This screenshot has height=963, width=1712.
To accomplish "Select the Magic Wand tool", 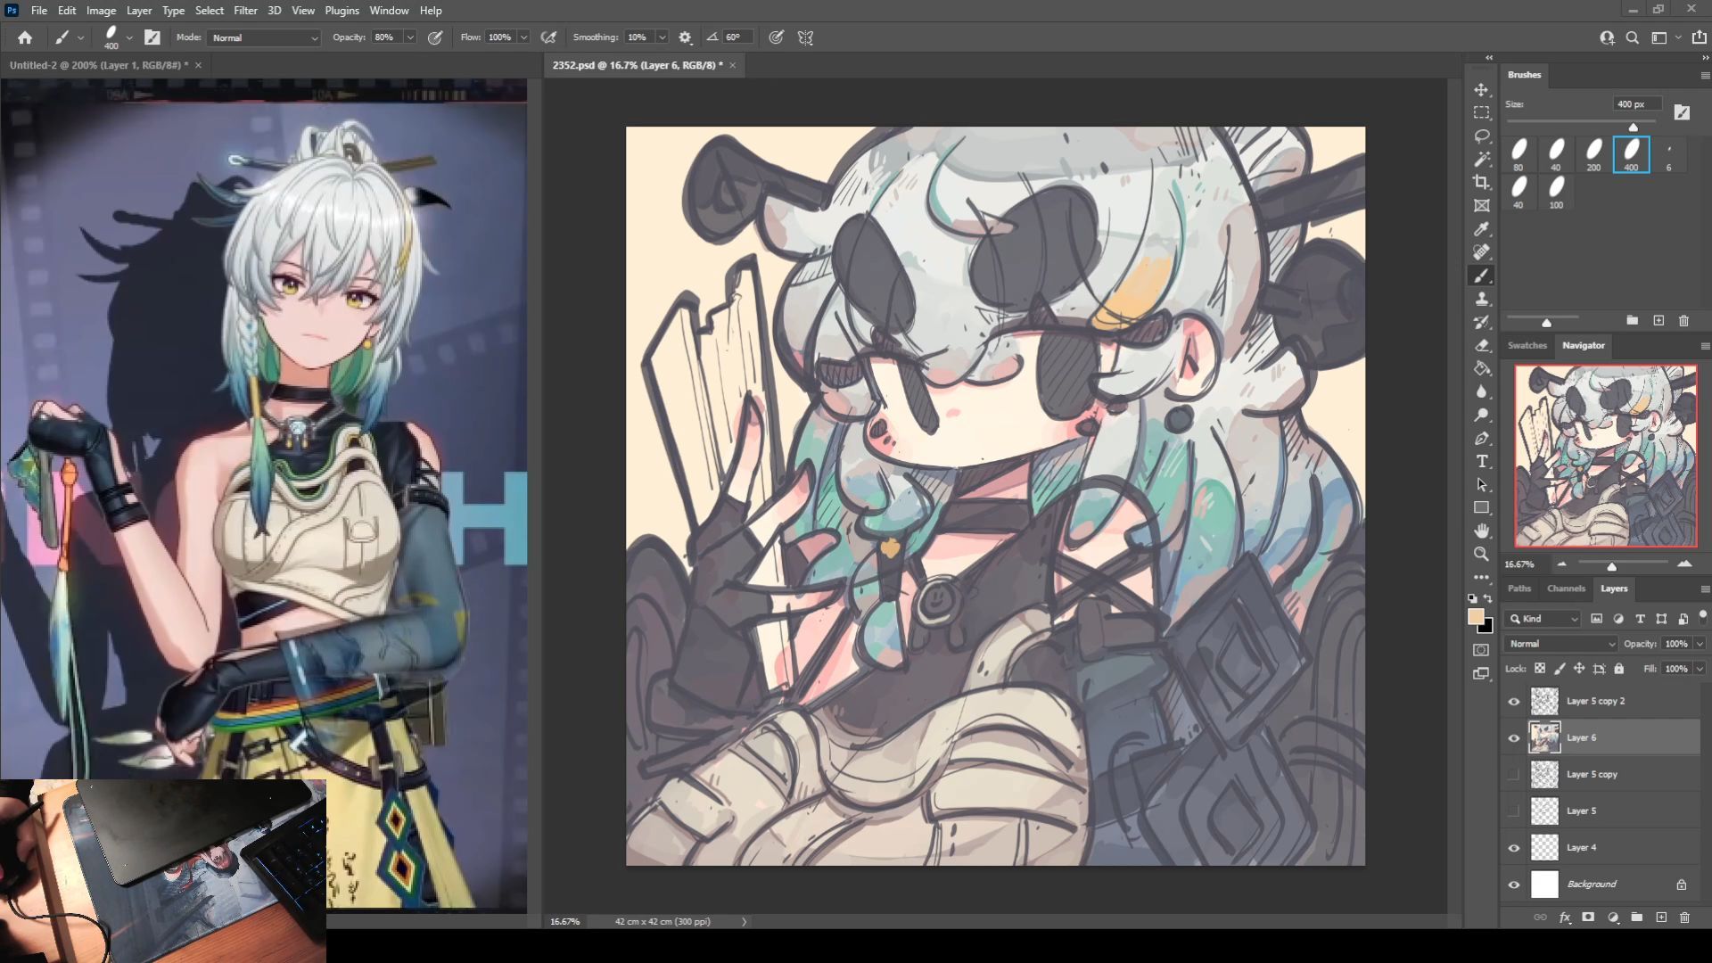I will tap(1481, 160).
